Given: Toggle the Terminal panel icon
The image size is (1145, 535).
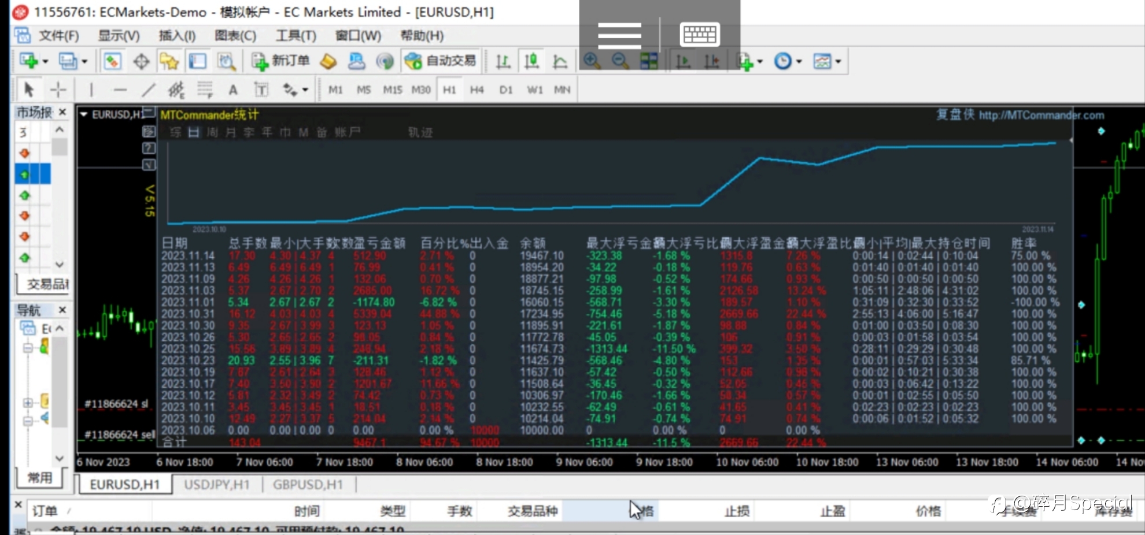Looking at the screenshot, I should pos(198,61).
